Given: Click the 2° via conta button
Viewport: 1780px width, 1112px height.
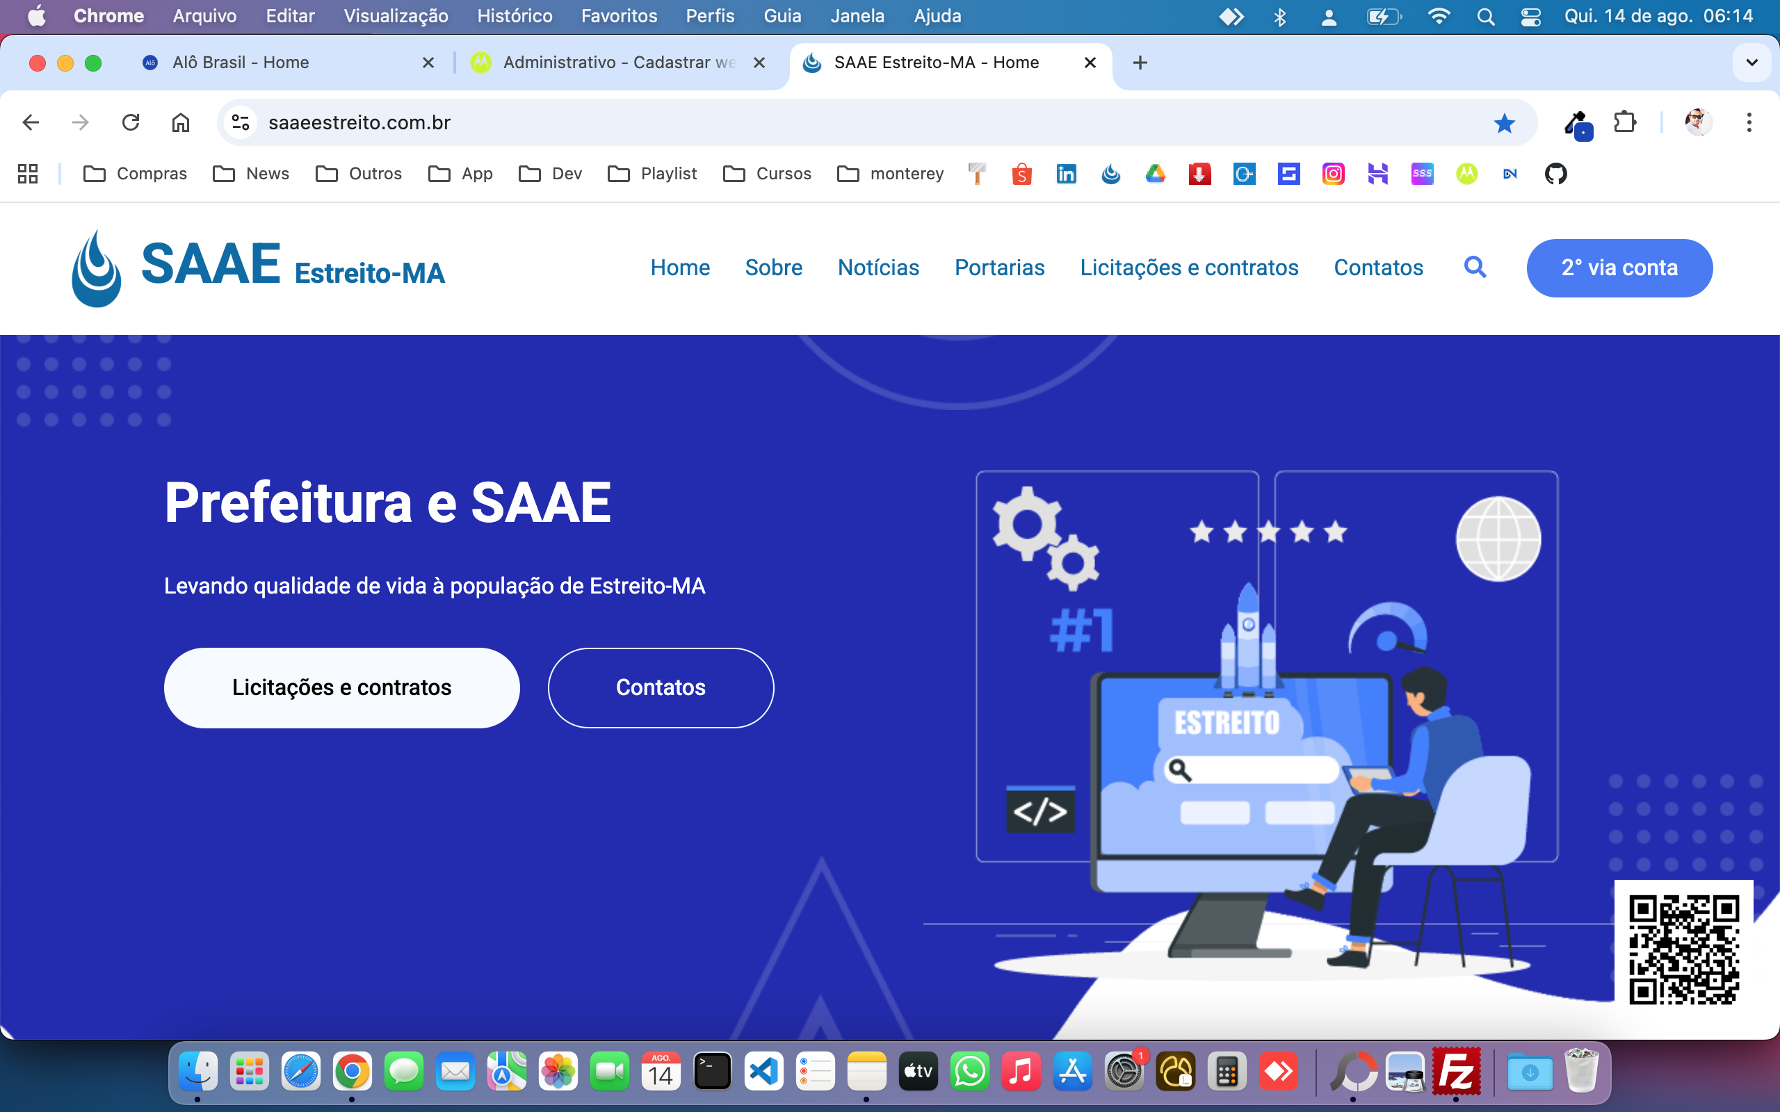Looking at the screenshot, I should click(1619, 268).
